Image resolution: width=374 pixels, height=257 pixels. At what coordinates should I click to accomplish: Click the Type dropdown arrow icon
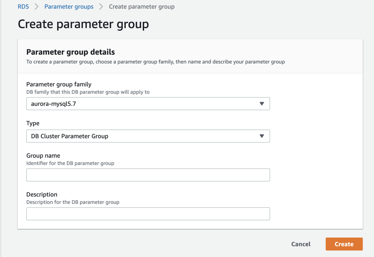click(x=262, y=136)
